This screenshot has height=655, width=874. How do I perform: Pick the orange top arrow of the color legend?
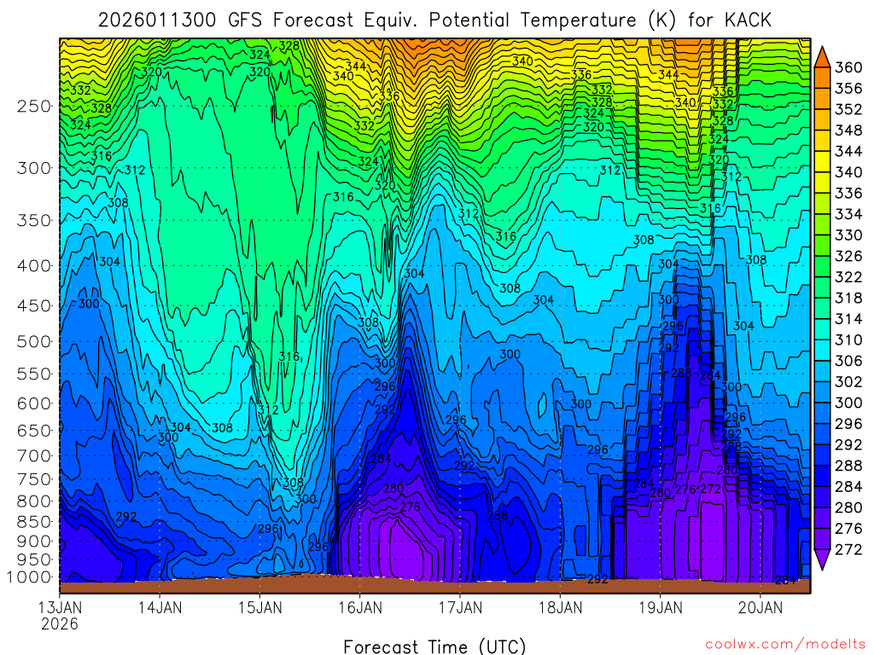pos(822,57)
